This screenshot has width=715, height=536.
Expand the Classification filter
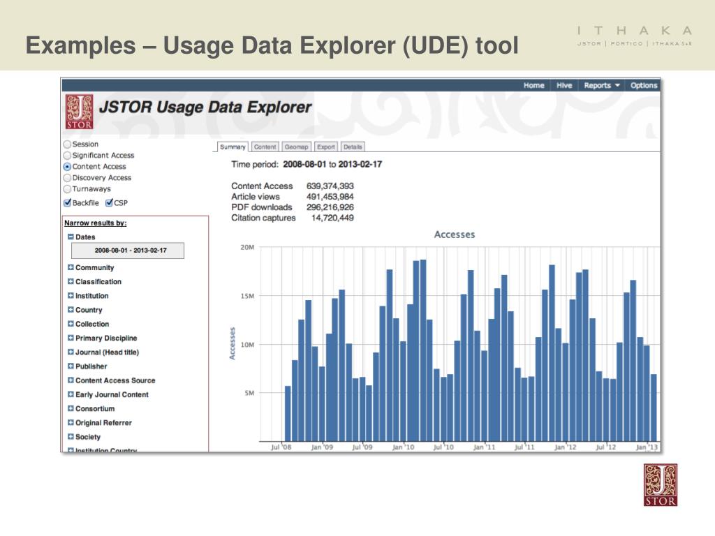tap(71, 282)
